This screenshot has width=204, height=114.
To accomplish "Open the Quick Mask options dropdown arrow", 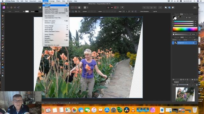I will pyautogui.click(x=88, y=8).
